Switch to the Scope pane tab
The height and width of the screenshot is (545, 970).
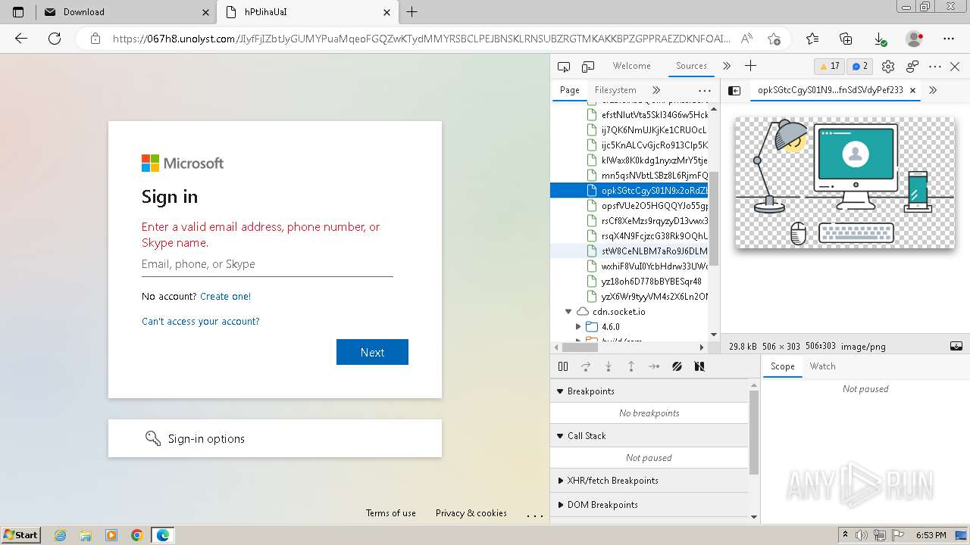click(x=782, y=366)
